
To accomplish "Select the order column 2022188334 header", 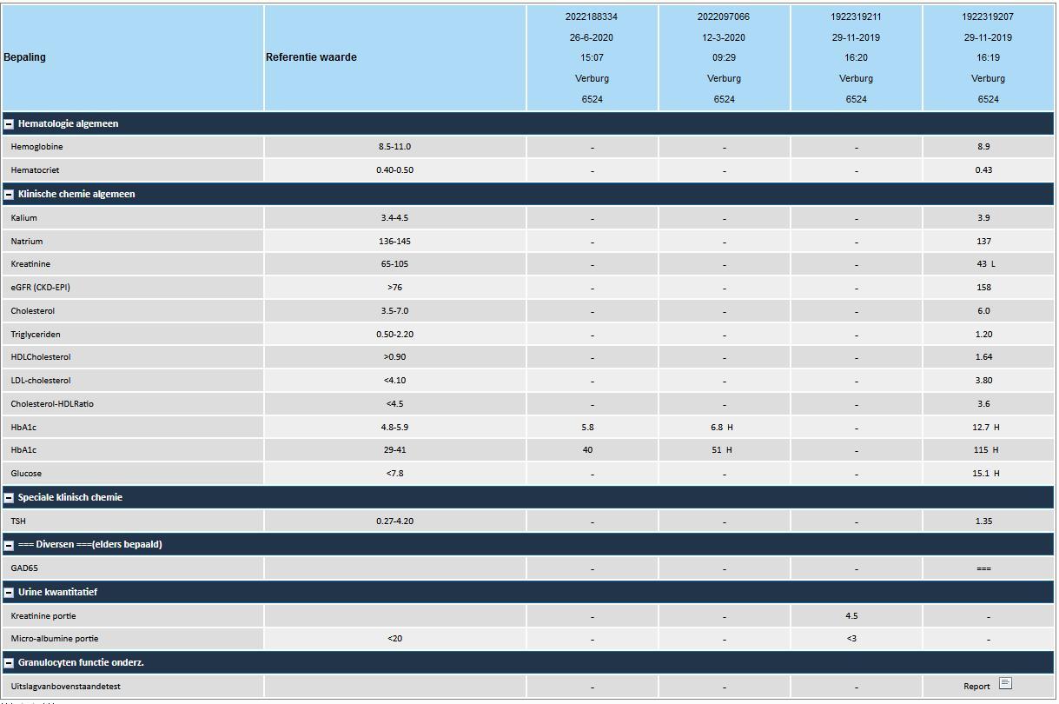I will 592,17.
